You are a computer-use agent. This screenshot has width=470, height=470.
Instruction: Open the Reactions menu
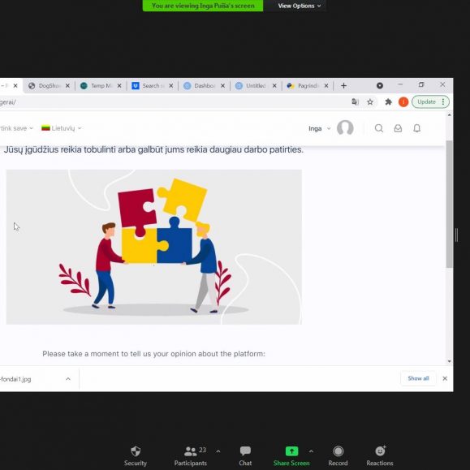pos(380,456)
